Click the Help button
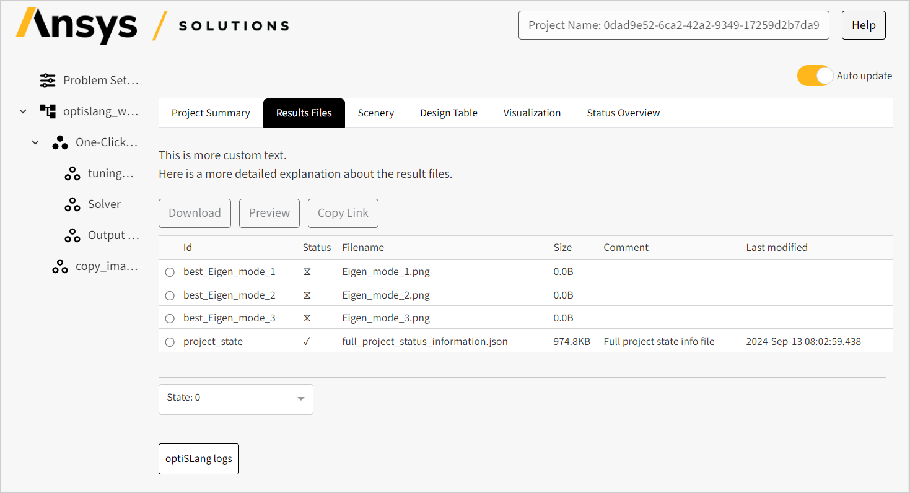This screenshot has width=910, height=493. click(864, 25)
